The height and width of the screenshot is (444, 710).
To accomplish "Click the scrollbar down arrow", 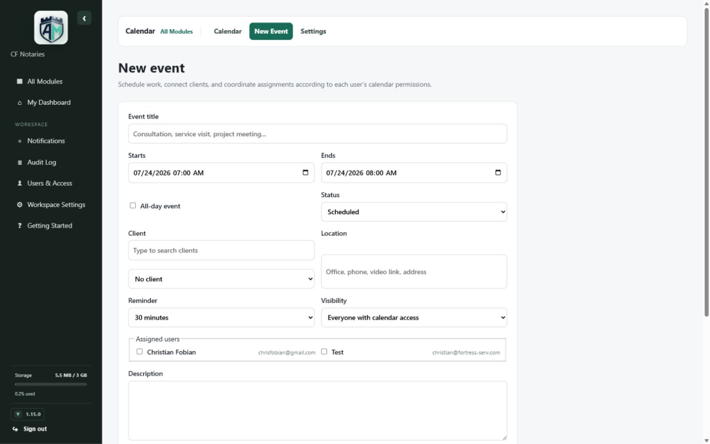I will (x=706, y=440).
